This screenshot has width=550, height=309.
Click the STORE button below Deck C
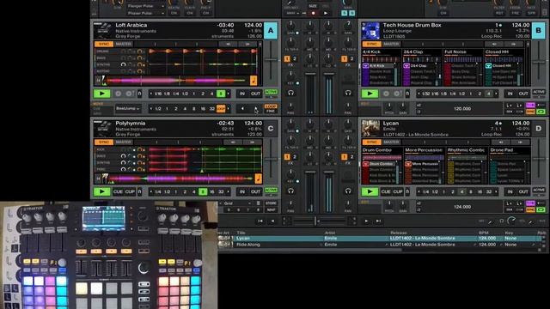[271, 203]
